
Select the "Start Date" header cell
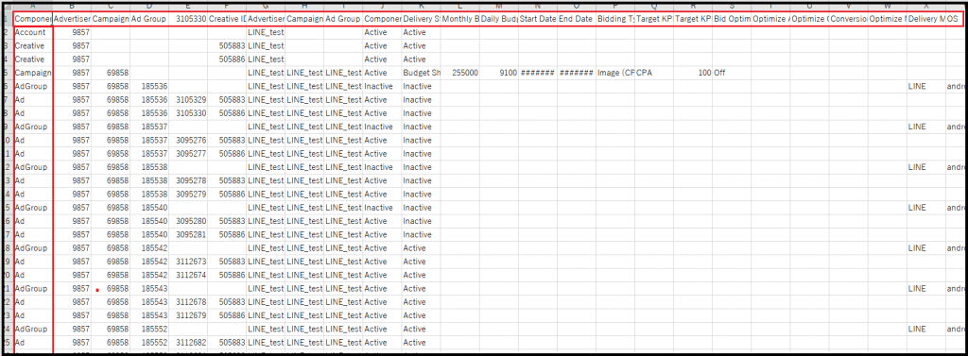click(x=538, y=19)
